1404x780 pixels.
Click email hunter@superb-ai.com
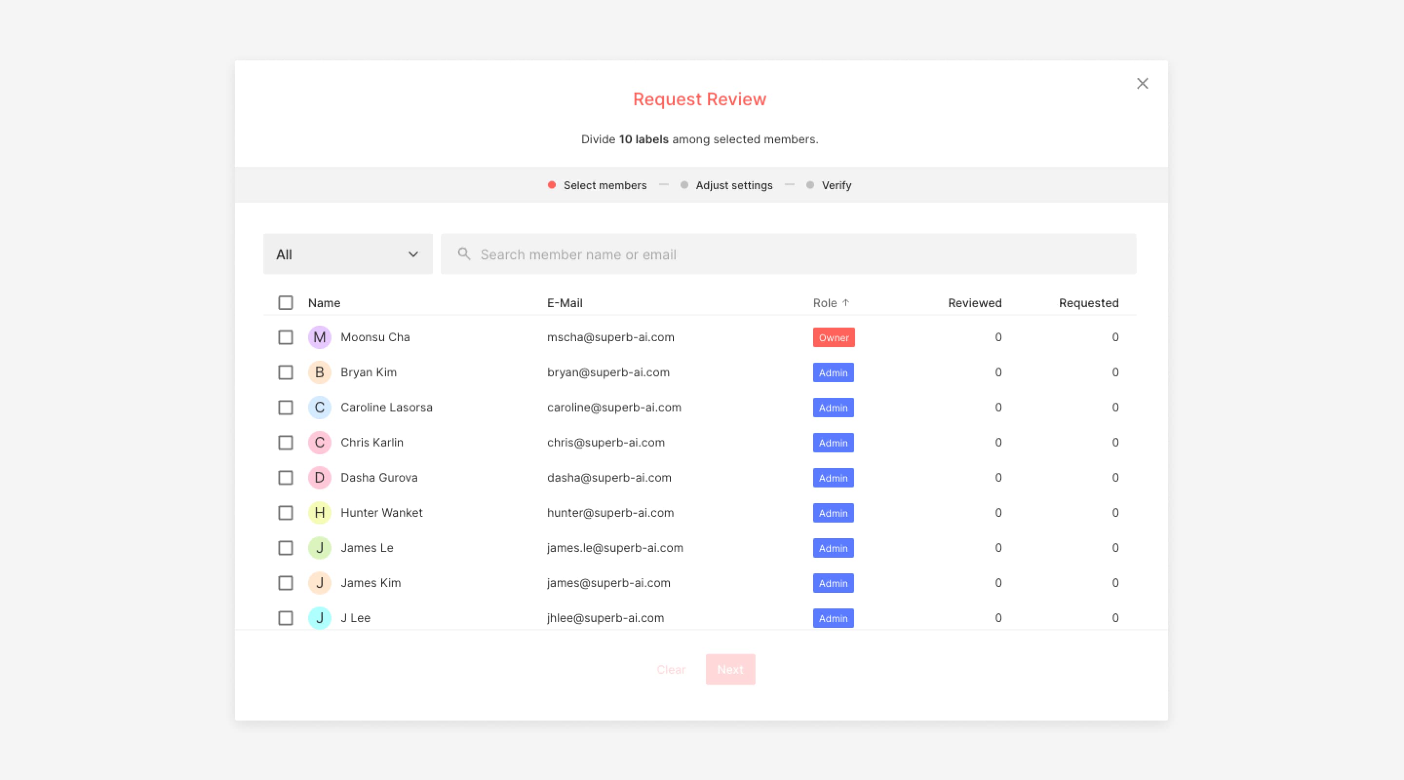pos(610,513)
